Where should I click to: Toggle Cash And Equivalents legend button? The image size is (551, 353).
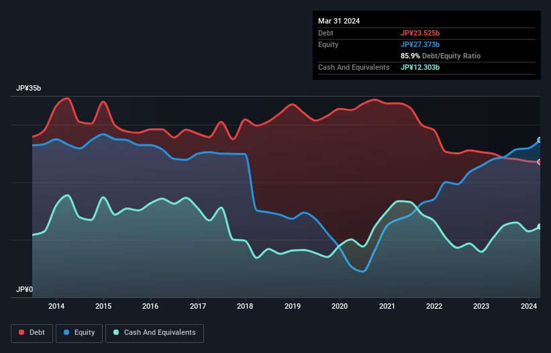154,333
